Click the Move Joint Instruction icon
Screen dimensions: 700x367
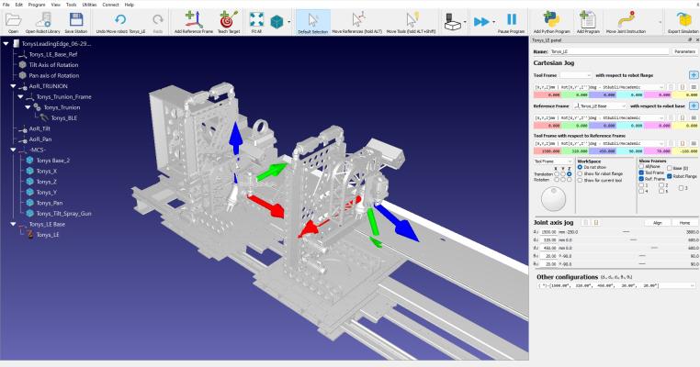pos(626,20)
